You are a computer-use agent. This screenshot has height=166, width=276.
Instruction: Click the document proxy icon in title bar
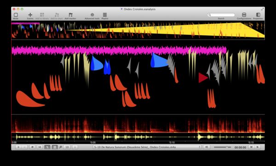tap(121, 9)
